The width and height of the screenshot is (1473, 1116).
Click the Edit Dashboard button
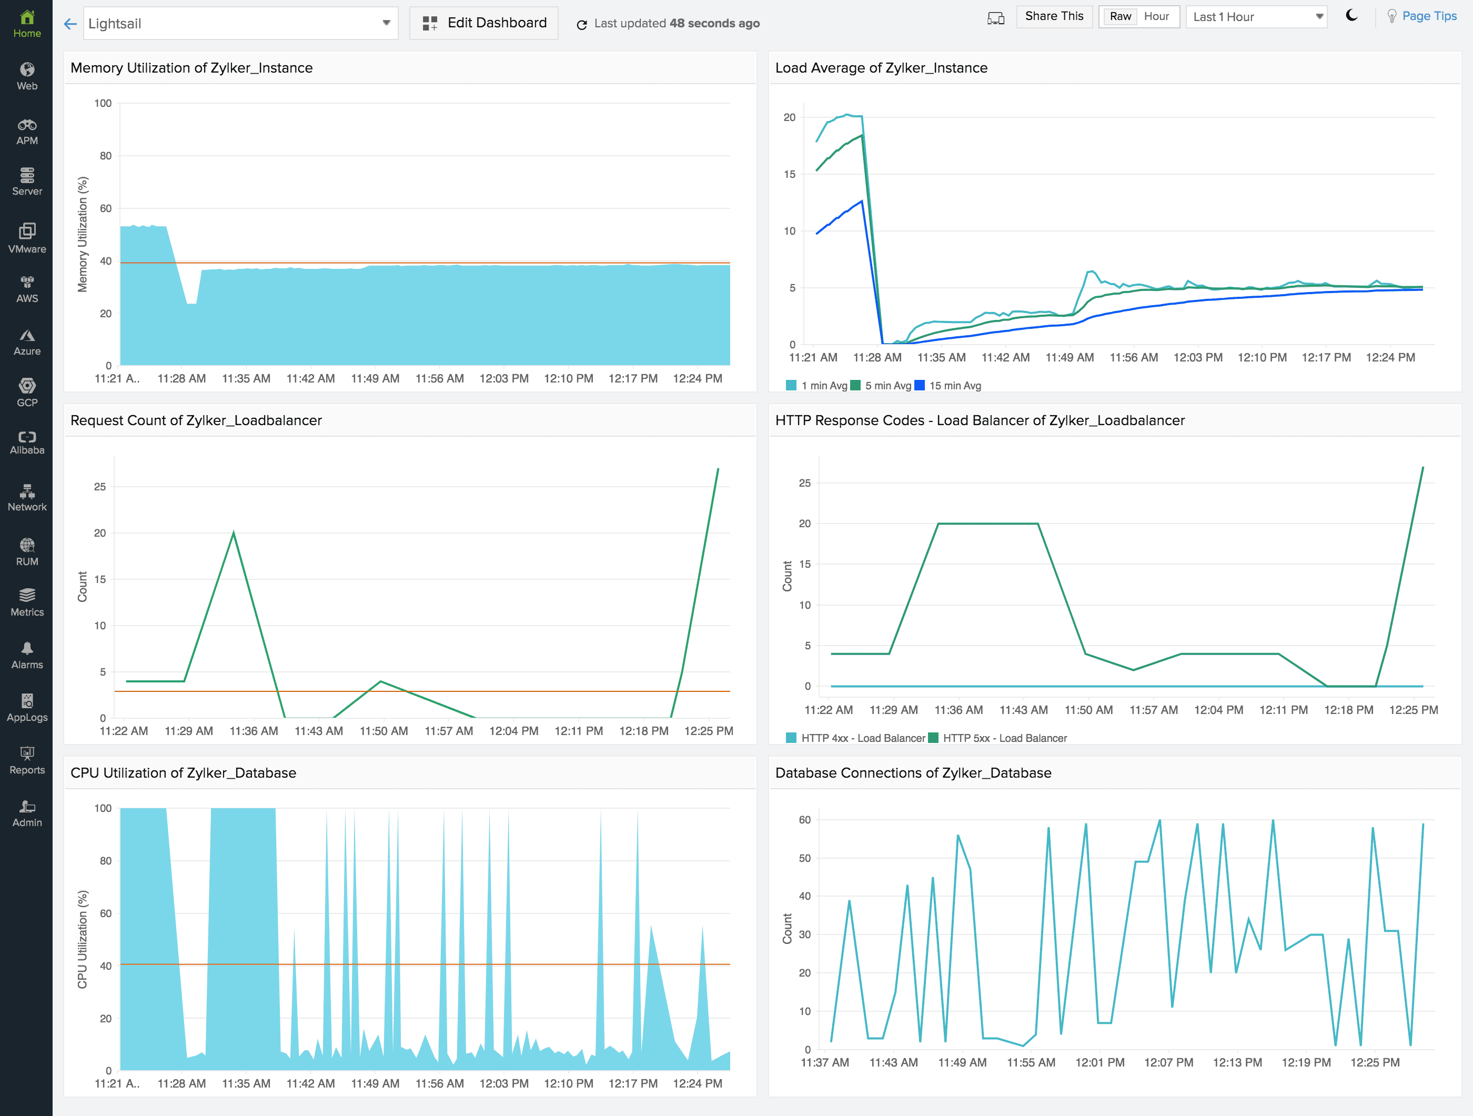[484, 22]
